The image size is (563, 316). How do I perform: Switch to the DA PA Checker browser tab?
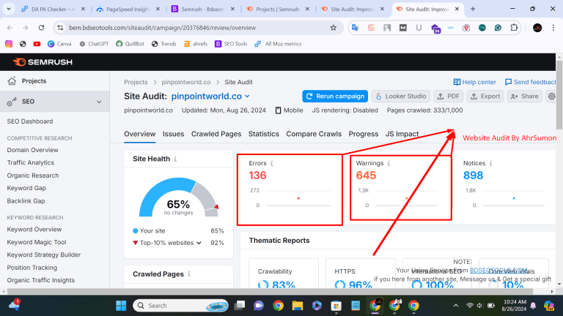coord(53,10)
